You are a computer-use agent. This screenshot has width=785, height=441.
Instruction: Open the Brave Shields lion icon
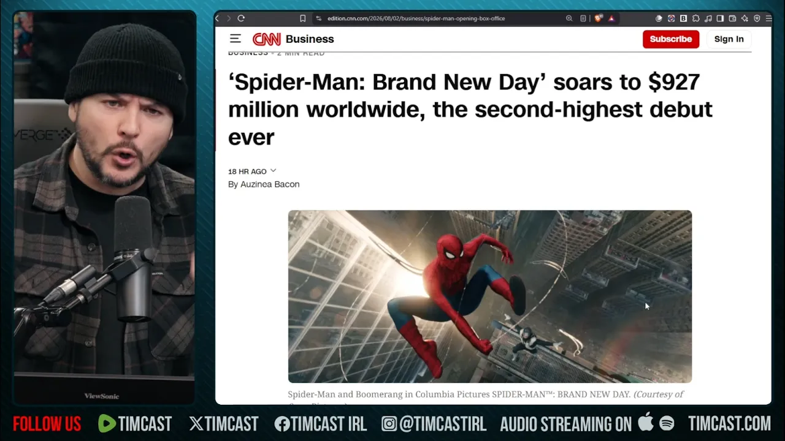click(x=599, y=18)
